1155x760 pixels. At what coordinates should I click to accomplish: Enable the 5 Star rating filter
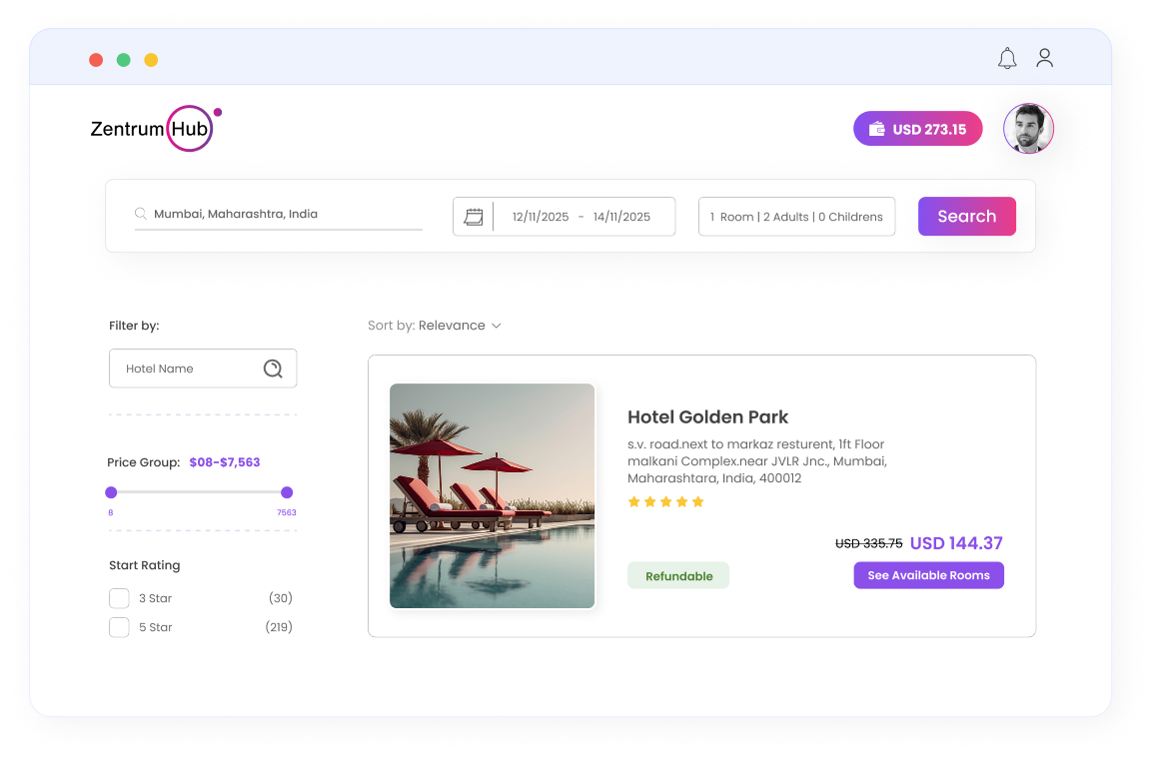[119, 626]
